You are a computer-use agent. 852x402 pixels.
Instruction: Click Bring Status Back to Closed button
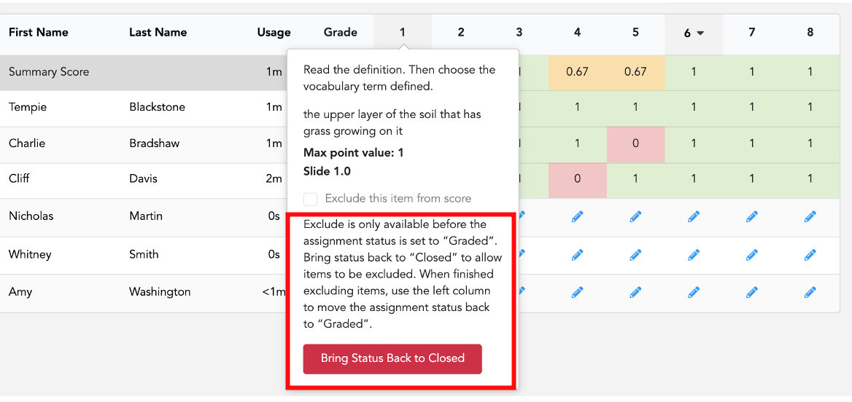pos(392,358)
